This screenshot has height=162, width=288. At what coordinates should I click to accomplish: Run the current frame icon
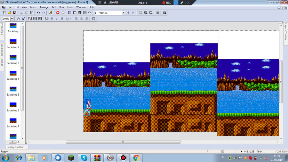click(x=151, y=13)
